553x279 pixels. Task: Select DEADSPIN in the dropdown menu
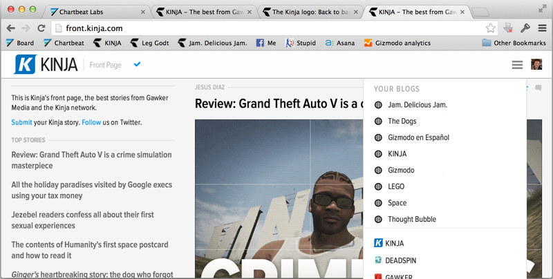tap(401, 260)
